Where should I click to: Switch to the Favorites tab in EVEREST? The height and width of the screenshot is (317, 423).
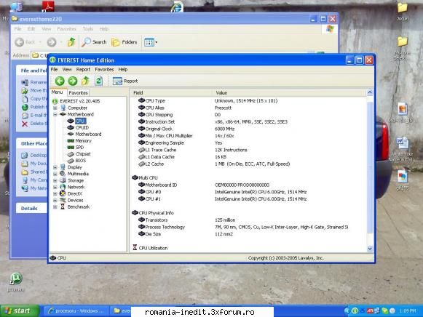(x=78, y=92)
